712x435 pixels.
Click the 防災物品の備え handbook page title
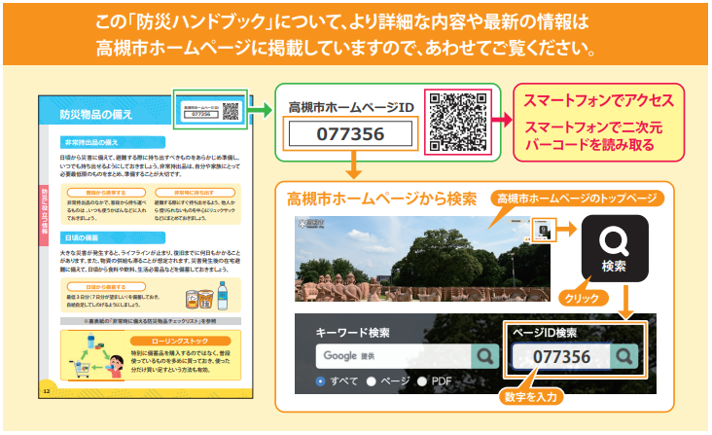[96, 115]
